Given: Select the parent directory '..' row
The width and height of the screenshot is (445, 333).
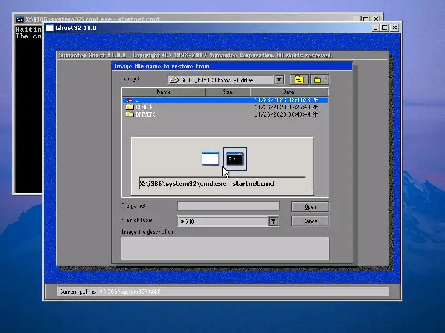Looking at the screenshot, I should (x=225, y=100).
